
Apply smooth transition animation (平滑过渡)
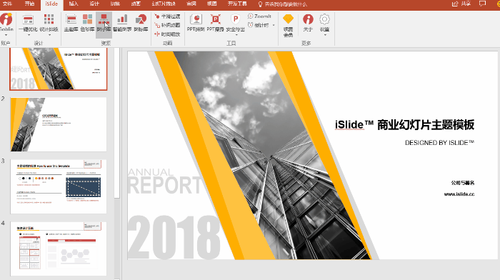tap(167, 16)
